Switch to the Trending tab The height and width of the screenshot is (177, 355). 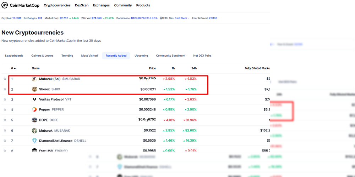click(67, 56)
